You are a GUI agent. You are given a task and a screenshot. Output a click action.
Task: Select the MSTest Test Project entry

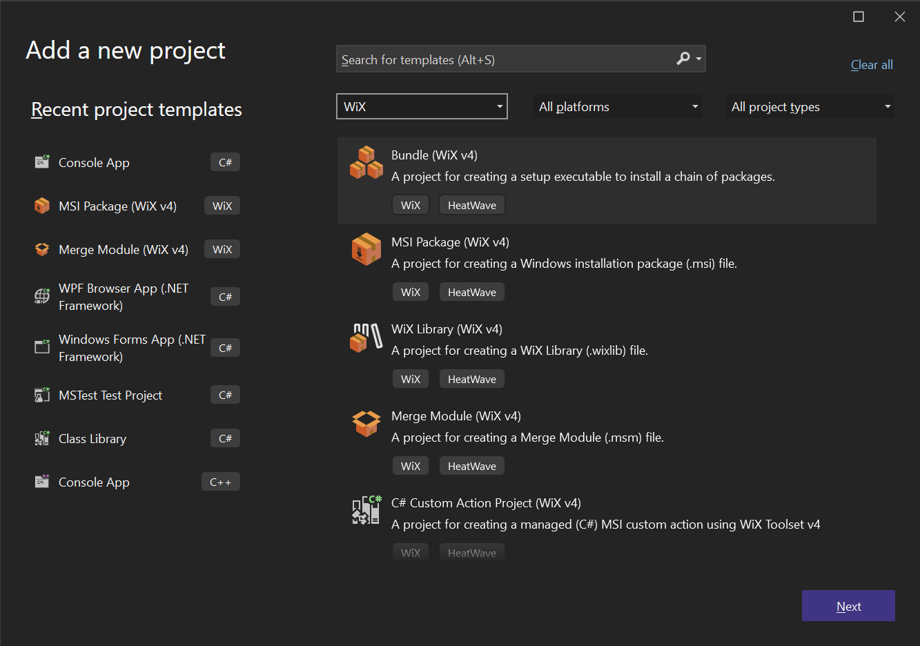[x=110, y=395]
